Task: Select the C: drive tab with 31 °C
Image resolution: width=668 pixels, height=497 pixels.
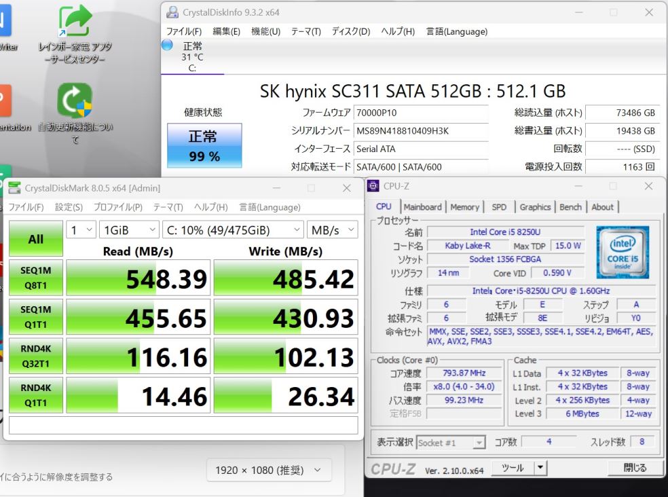Action: click(192, 56)
